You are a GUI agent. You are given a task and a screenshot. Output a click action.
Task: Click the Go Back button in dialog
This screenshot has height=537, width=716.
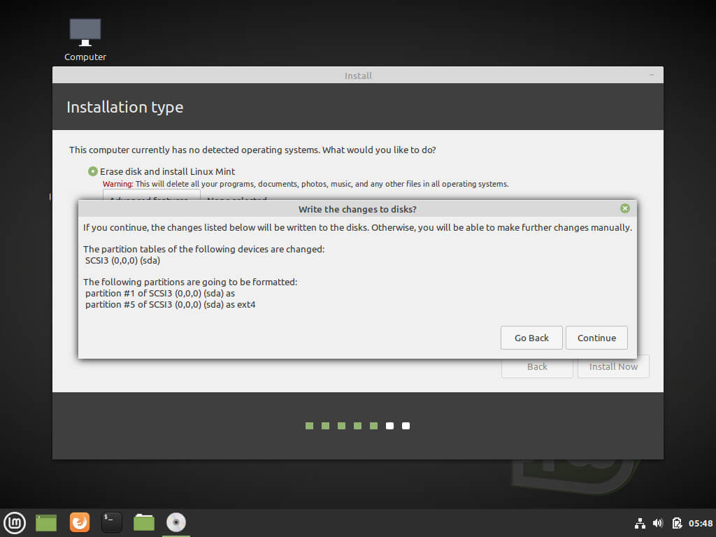coord(531,338)
